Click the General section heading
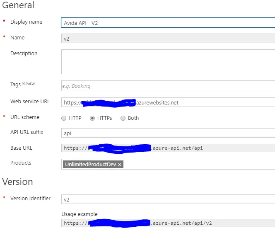Image resolution: width=275 pixels, height=233 pixels. pos(18,5)
